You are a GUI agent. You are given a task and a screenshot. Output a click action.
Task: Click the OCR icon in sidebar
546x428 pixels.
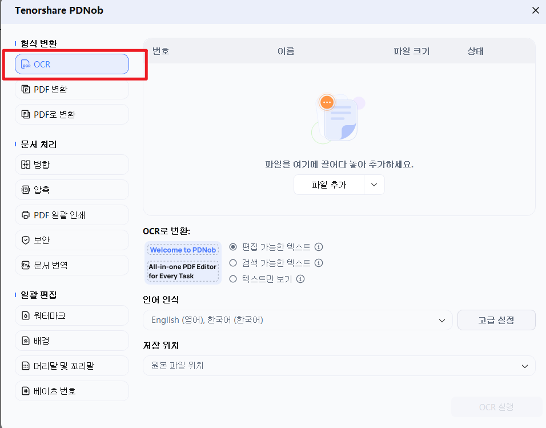[26, 65]
